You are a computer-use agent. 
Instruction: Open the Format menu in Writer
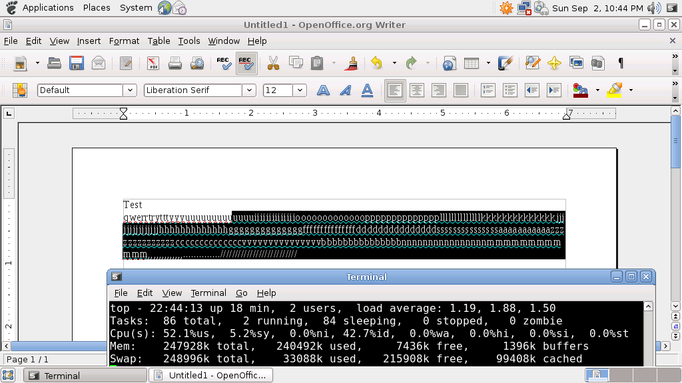click(124, 41)
